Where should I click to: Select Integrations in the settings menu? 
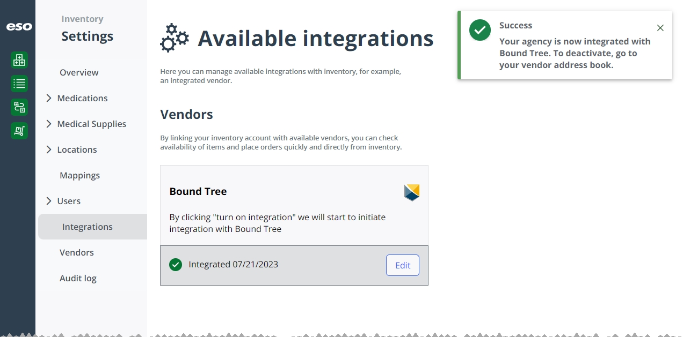pyautogui.click(x=92, y=227)
